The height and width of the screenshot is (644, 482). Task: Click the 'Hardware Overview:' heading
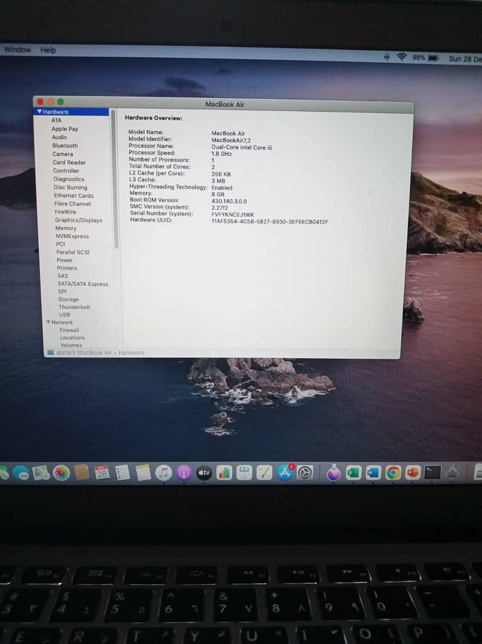pos(153,118)
